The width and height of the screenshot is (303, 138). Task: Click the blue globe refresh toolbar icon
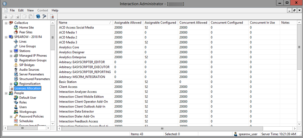click(38, 16)
